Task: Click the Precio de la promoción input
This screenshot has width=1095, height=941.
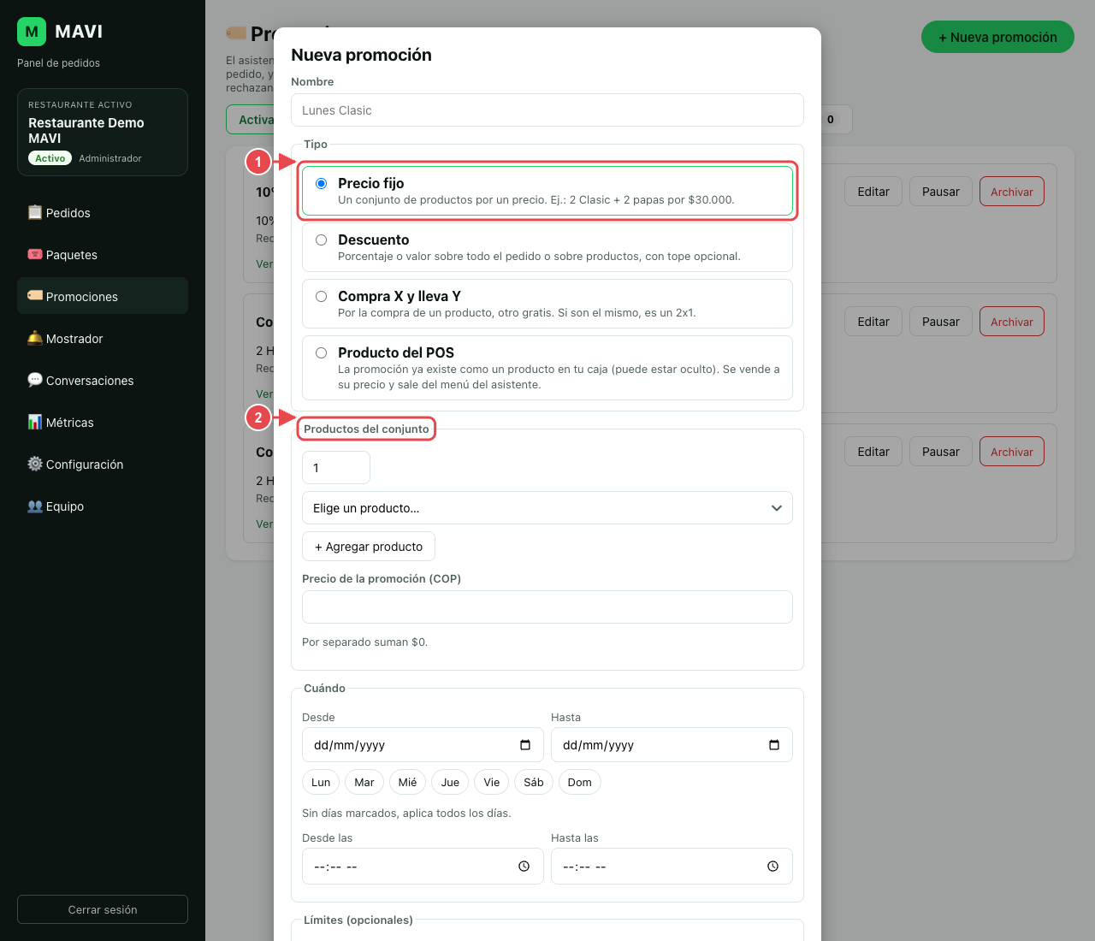Action: tap(547, 607)
